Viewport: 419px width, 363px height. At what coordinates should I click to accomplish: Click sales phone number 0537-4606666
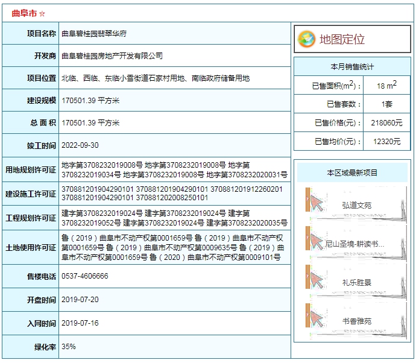click(85, 276)
